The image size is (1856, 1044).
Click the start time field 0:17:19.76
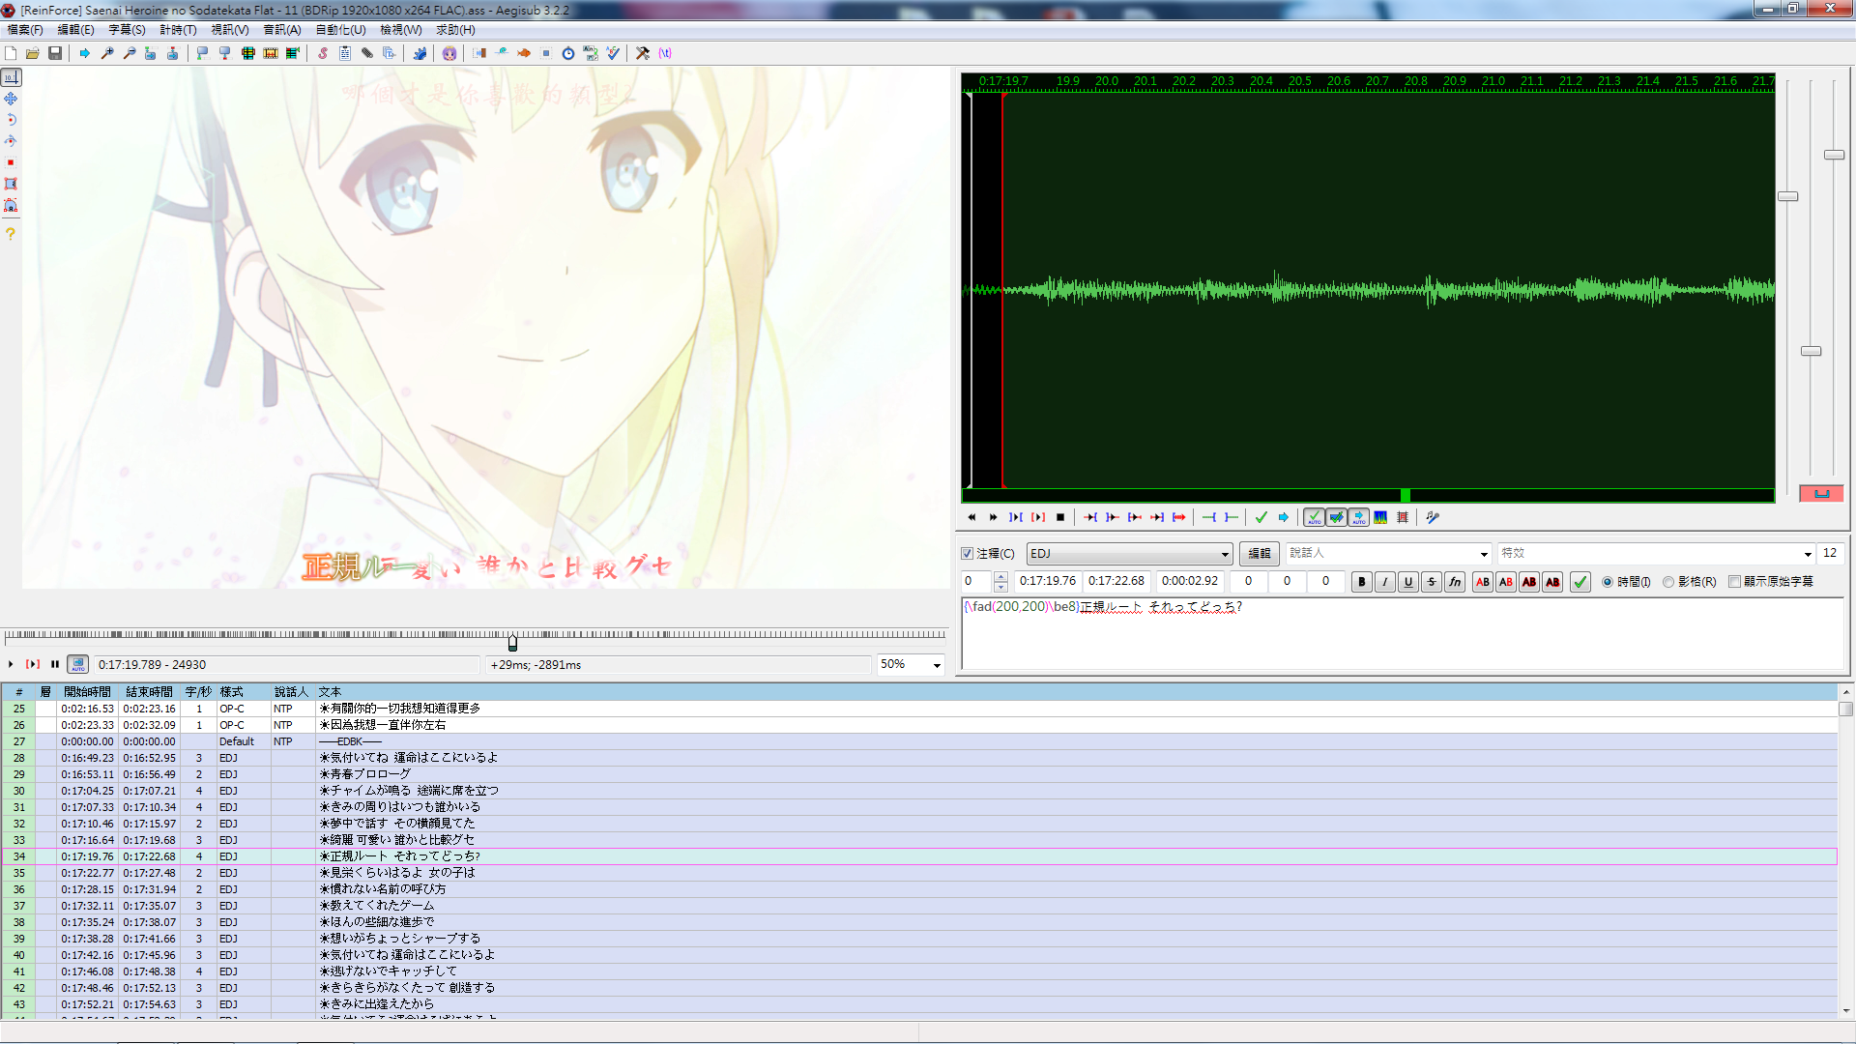tap(1047, 582)
